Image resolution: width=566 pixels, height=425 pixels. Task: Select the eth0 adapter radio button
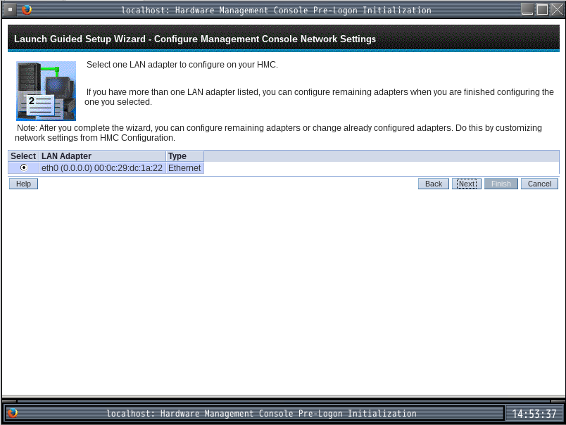pyautogui.click(x=24, y=167)
